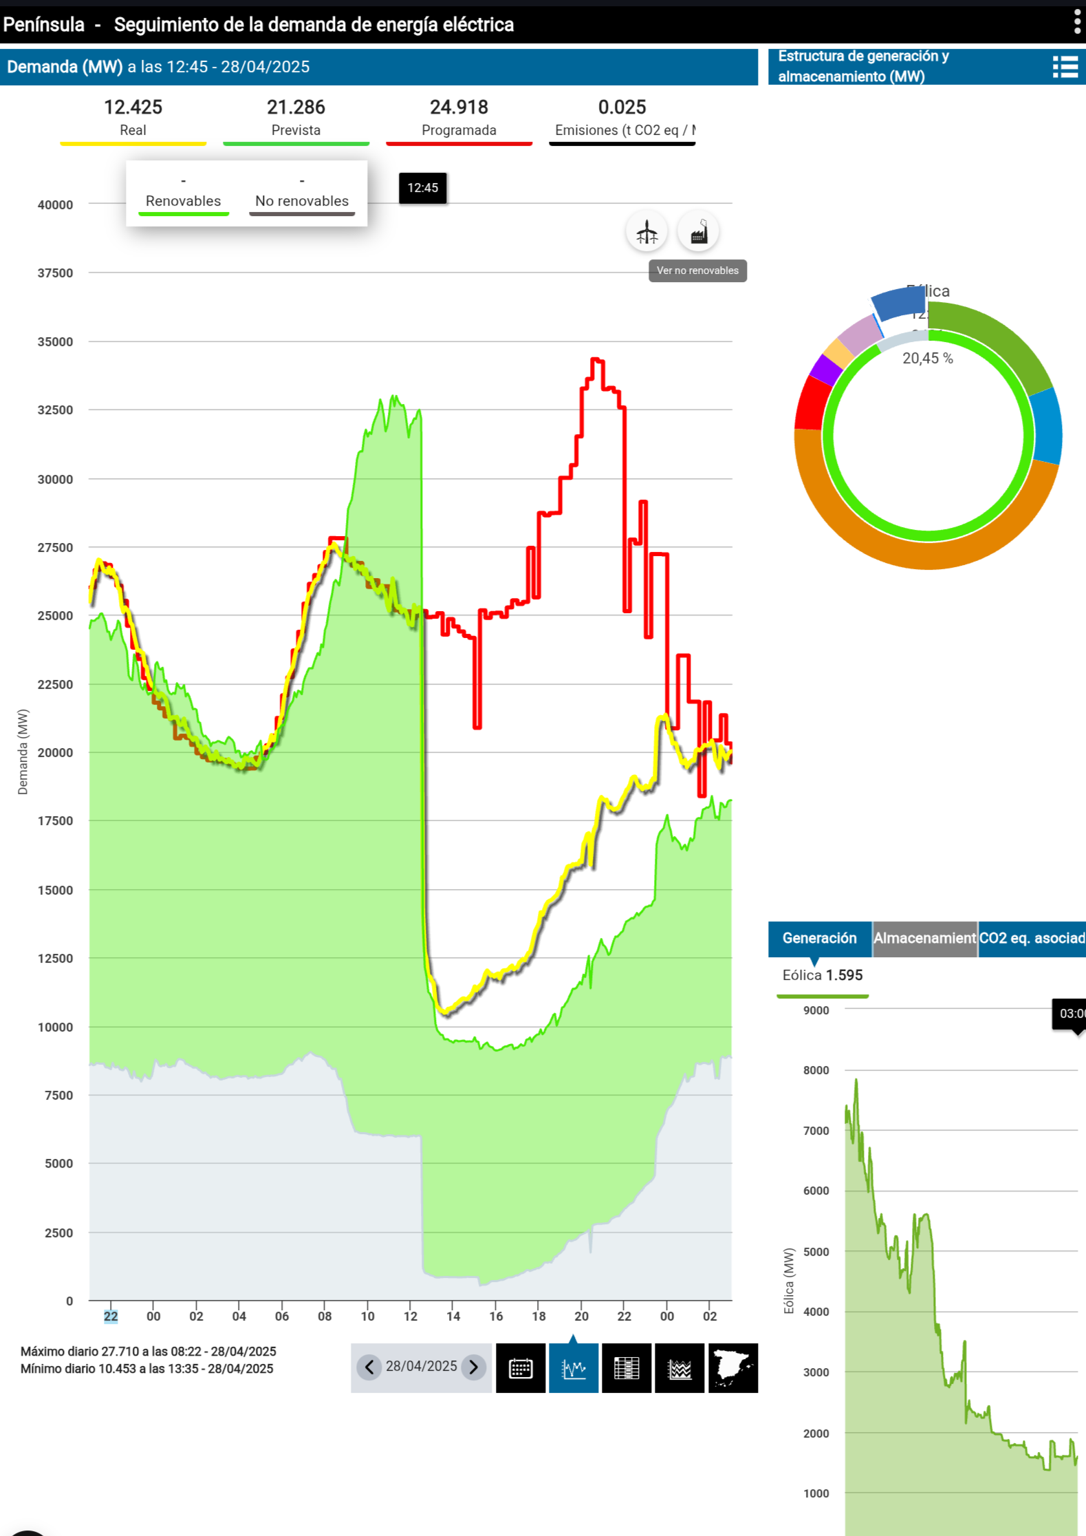Go to the previous day with left chevron
The image size is (1086, 1536).
pyautogui.click(x=369, y=1367)
